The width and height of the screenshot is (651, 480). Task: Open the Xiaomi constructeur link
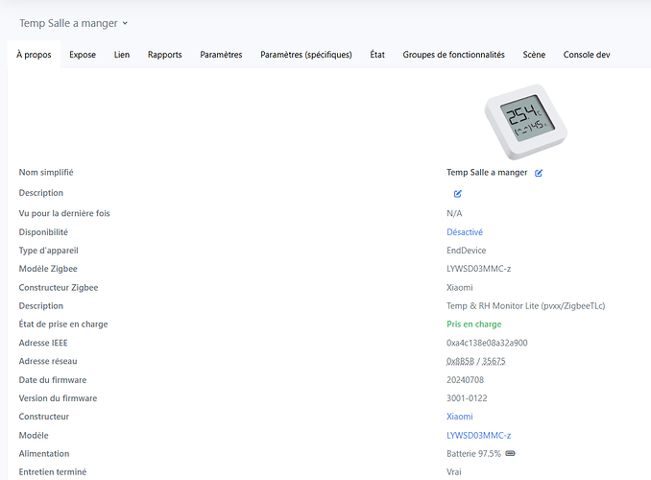(x=460, y=417)
